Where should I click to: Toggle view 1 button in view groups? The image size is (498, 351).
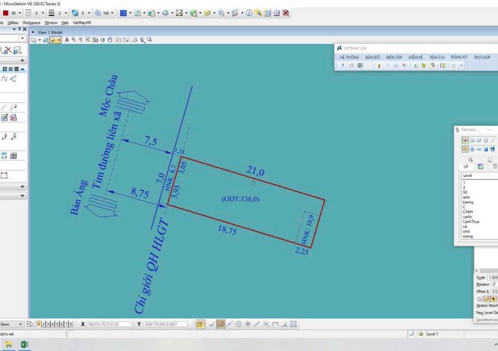tap(40, 323)
